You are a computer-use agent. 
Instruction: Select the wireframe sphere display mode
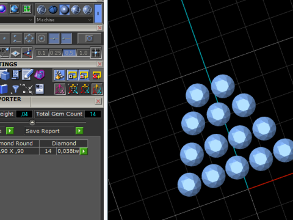click(x=42, y=10)
